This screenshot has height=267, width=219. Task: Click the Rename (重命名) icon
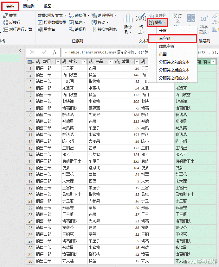(40, 29)
